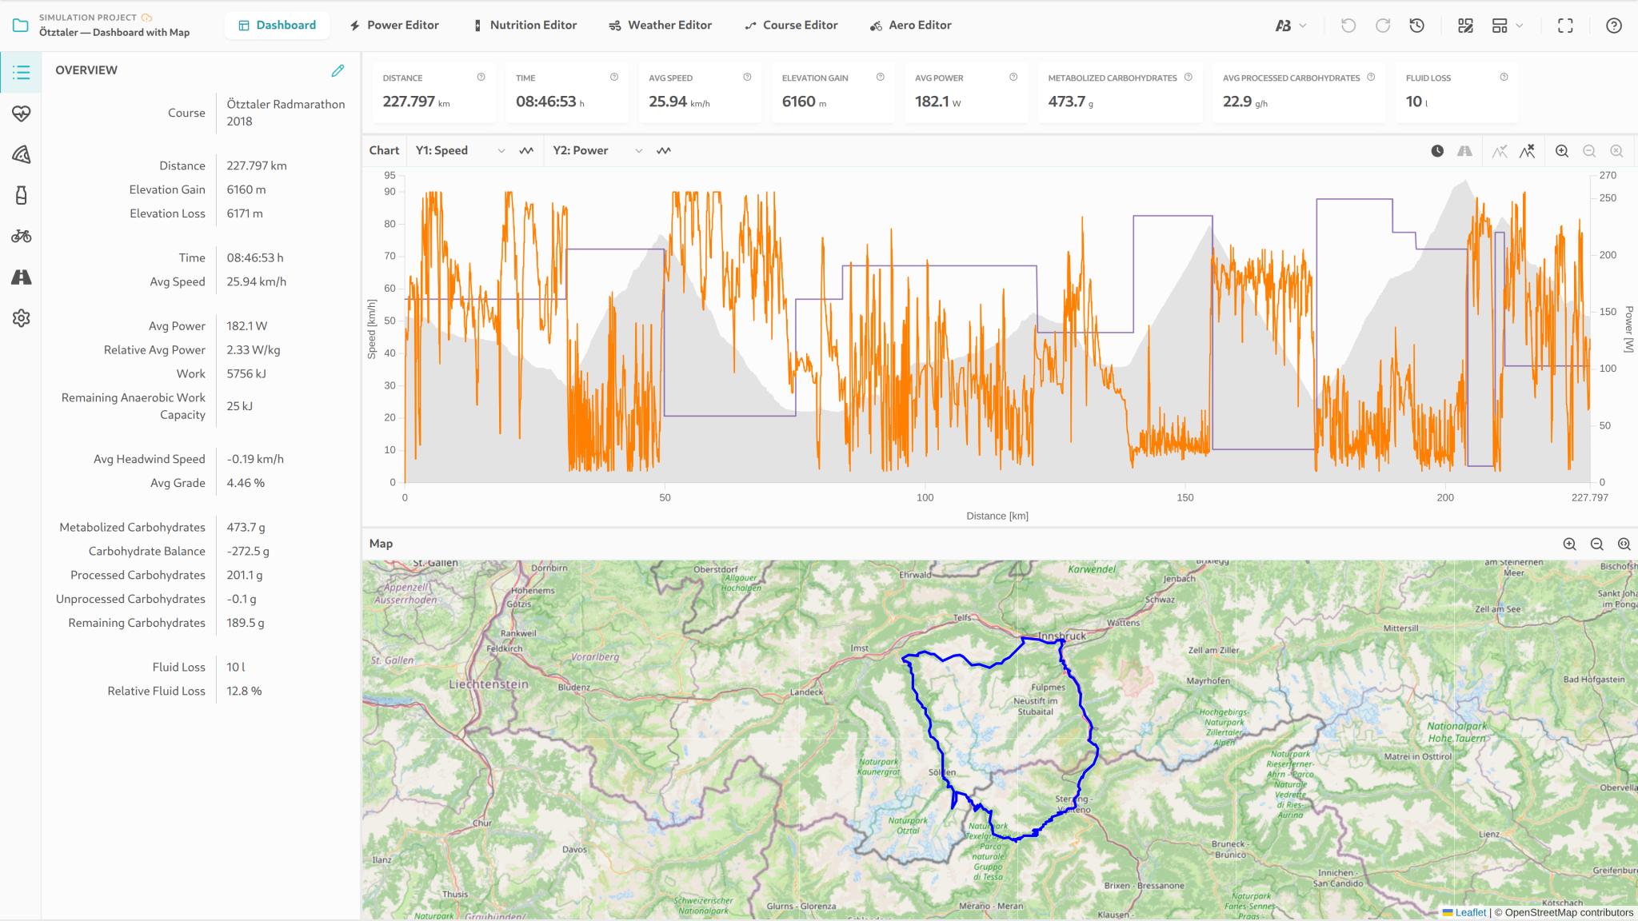This screenshot has width=1638, height=921.
Task: Click the Metabolized Carbohydrates card
Action: (x=1121, y=93)
